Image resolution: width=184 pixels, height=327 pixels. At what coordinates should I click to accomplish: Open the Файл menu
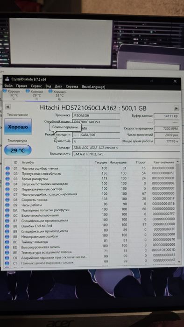click(8, 86)
